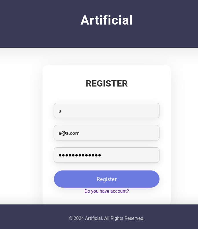Click the underlined link below Register button
The image size is (198, 229).
click(106, 191)
